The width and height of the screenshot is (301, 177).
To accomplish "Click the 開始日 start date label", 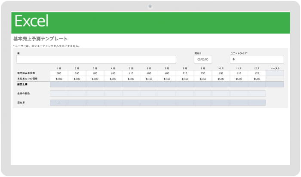I will click(x=198, y=53).
